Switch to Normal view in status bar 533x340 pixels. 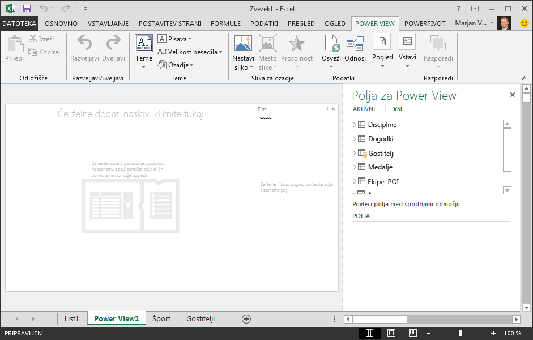click(369, 333)
